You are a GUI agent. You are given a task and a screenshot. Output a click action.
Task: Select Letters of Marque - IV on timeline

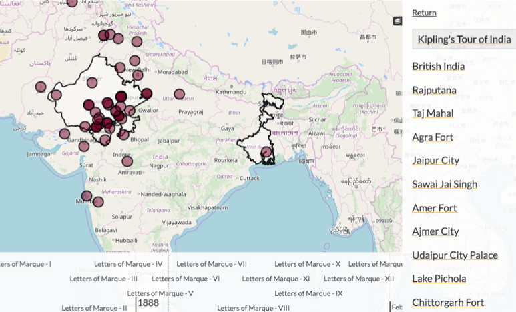pyautogui.click(x=128, y=264)
